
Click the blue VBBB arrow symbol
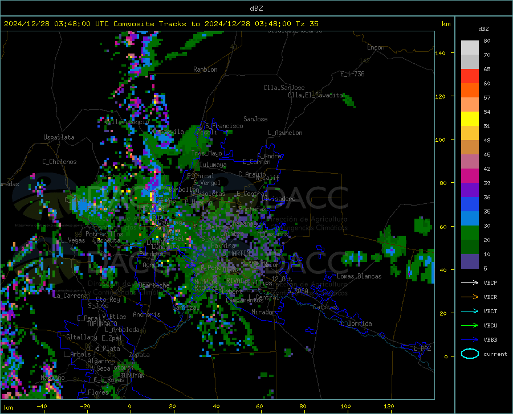470,340
